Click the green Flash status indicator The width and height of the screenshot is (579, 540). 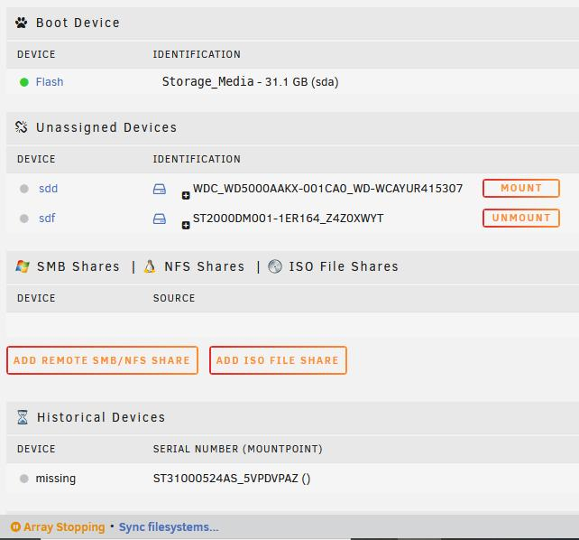click(x=24, y=82)
